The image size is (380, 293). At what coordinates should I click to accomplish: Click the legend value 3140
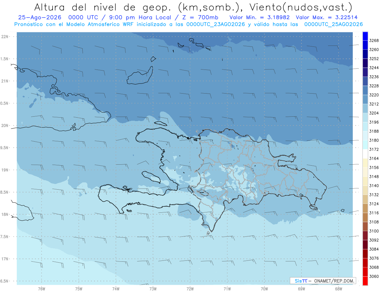tap(374, 186)
